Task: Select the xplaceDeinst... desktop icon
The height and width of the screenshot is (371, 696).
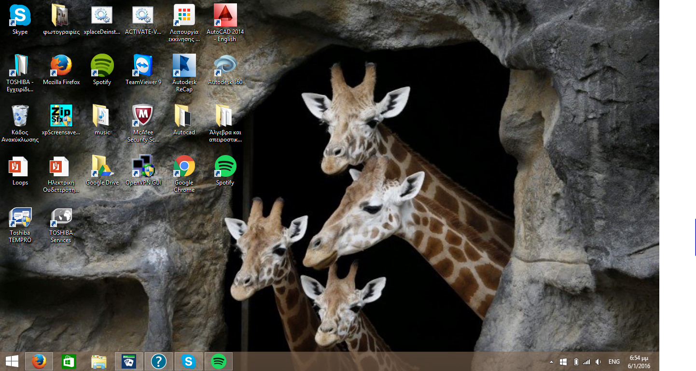Action: tap(102, 20)
